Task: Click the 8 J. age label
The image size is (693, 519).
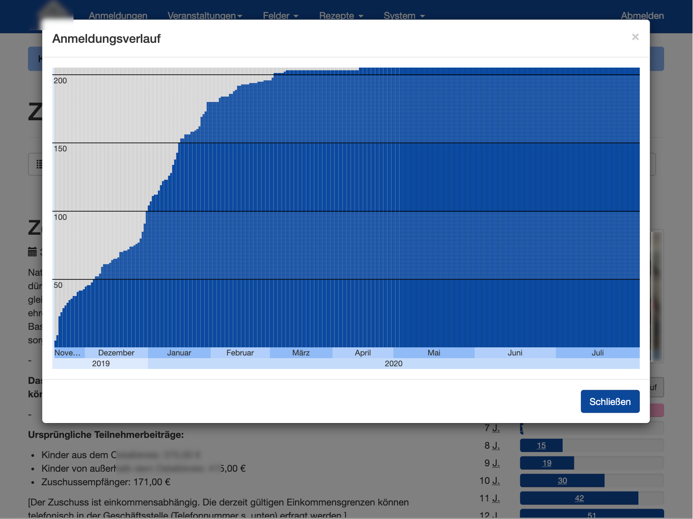Action: [x=492, y=446]
